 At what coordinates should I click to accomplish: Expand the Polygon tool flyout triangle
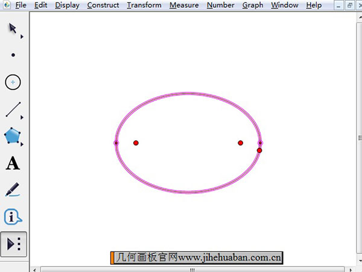coord(22,144)
